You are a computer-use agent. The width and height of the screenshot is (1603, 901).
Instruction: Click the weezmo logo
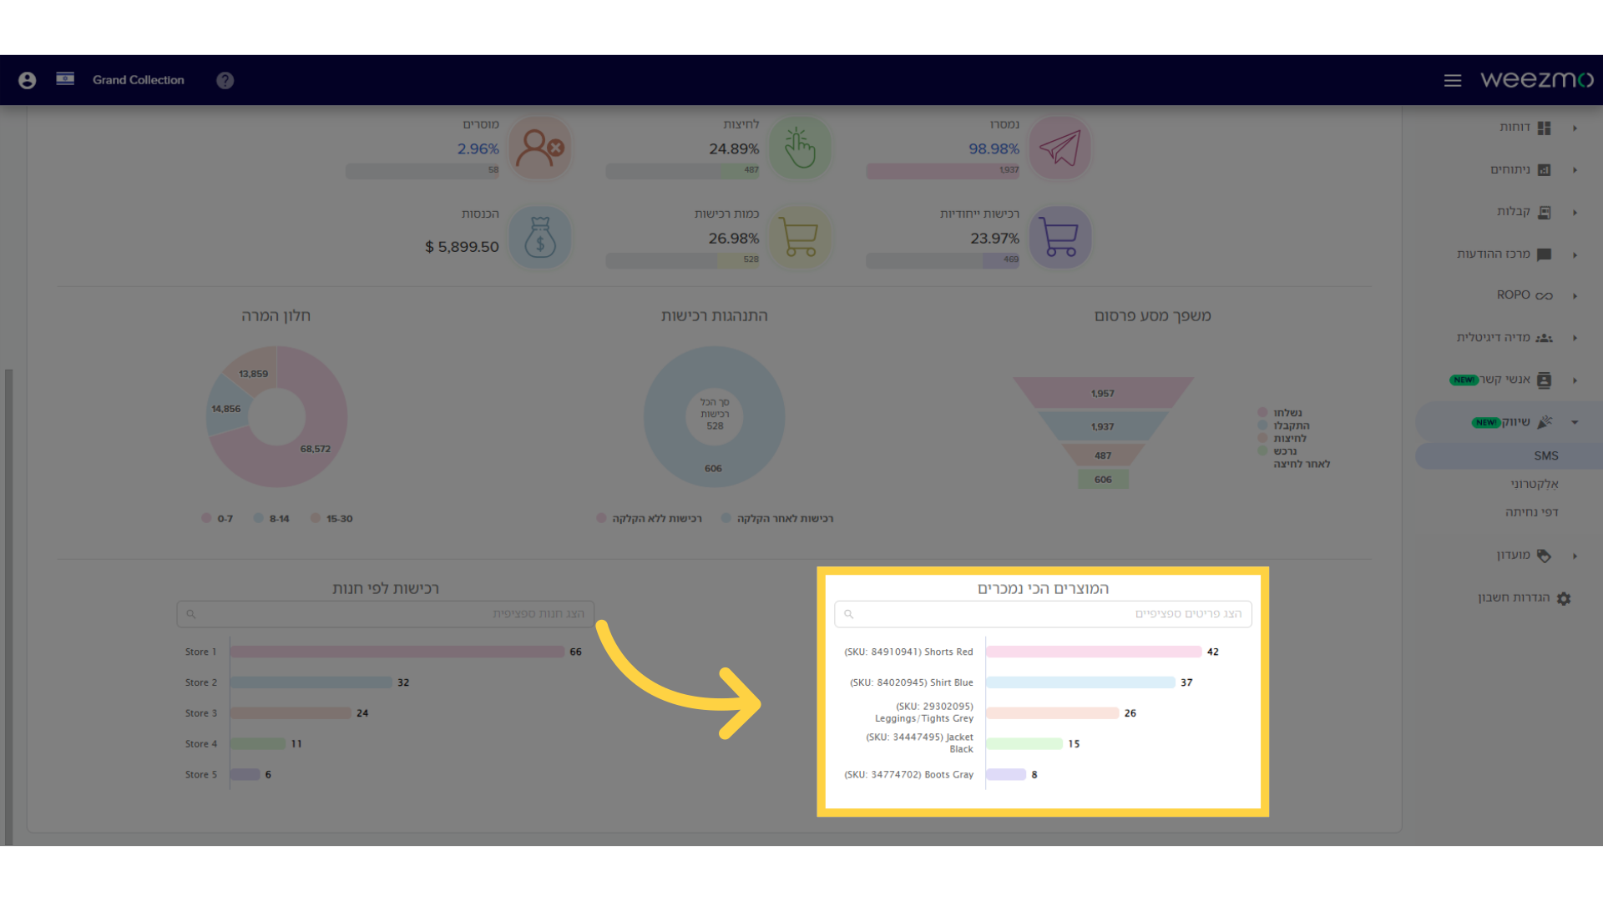(x=1536, y=79)
